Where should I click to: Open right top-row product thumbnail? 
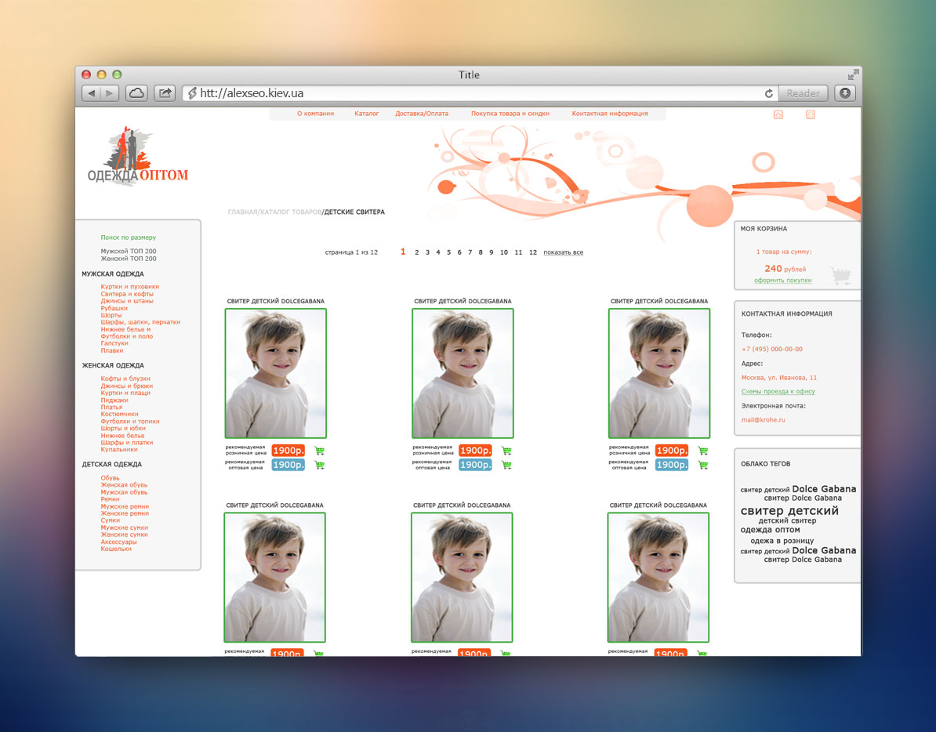(x=659, y=374)
